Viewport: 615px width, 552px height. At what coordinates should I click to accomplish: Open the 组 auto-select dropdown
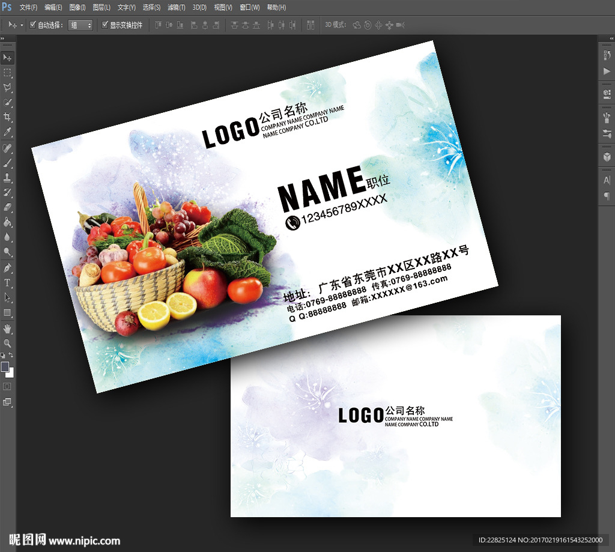click(80, 25)
